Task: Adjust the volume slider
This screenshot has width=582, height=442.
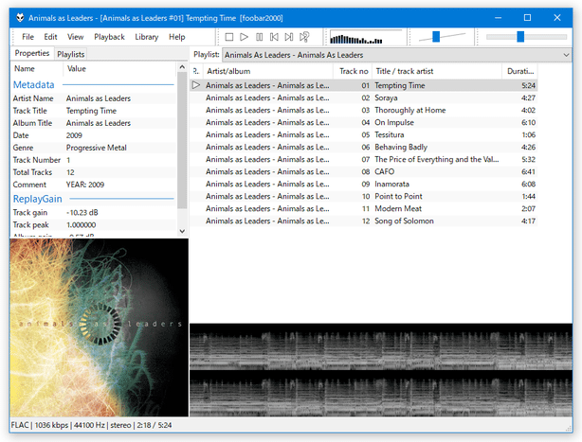Action: pyautogui.click(x=436, y=36)
